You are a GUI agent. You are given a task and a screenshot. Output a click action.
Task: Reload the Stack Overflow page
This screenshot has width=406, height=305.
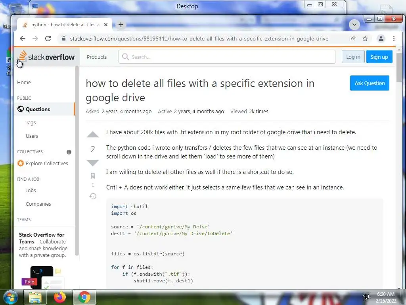[x=48, y=39]
